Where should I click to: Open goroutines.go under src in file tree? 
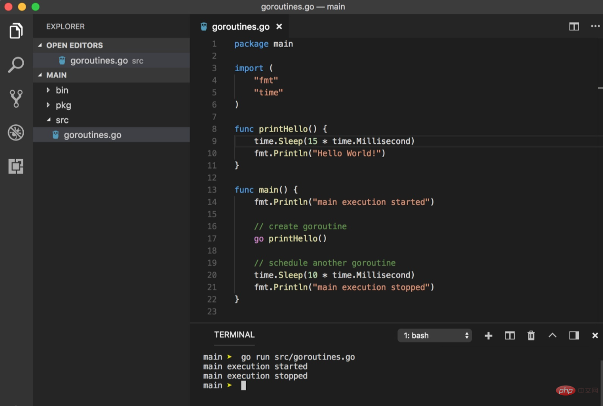tap(93, 135)
